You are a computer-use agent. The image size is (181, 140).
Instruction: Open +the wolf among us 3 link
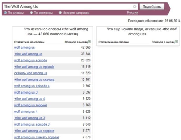[29, 118]
